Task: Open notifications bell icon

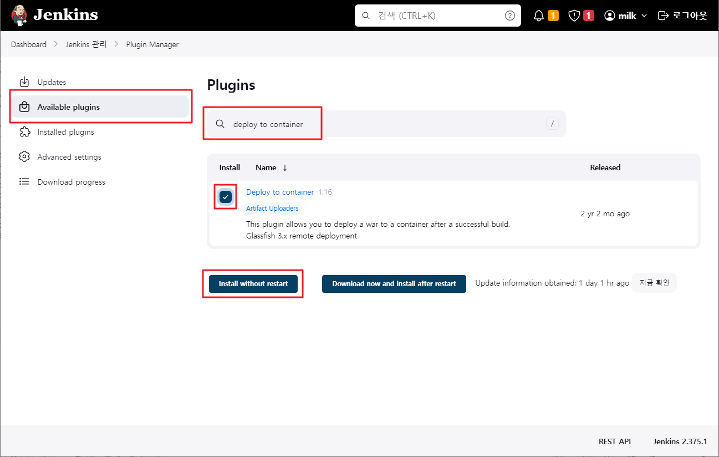Action: tap(539, 16)
